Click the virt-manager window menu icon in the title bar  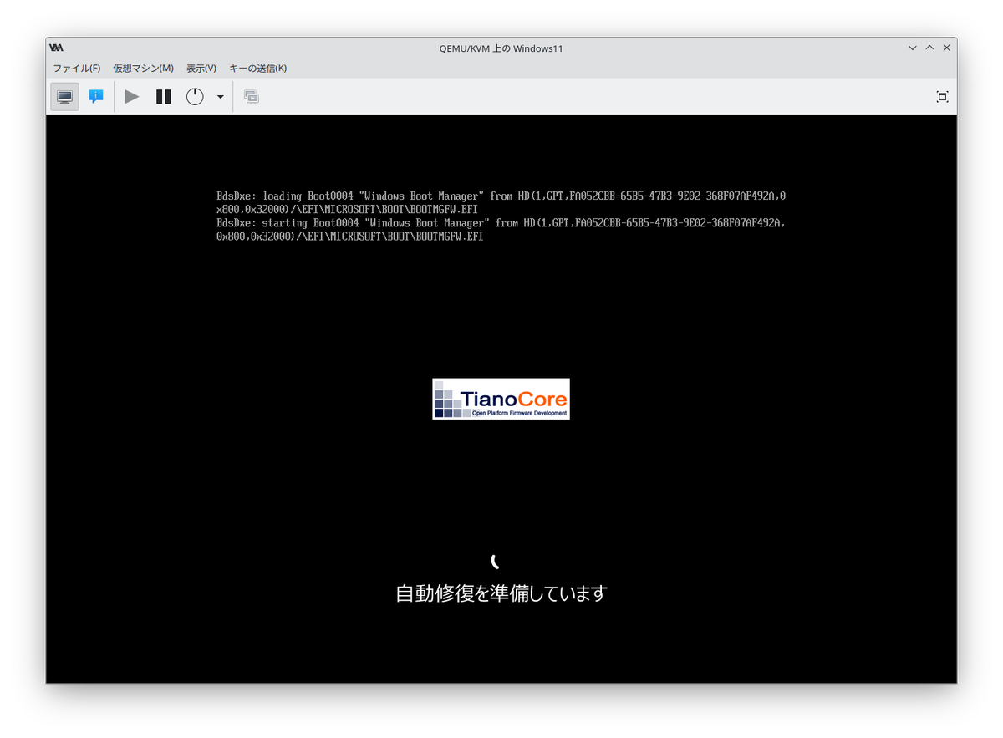click(56, 48)
